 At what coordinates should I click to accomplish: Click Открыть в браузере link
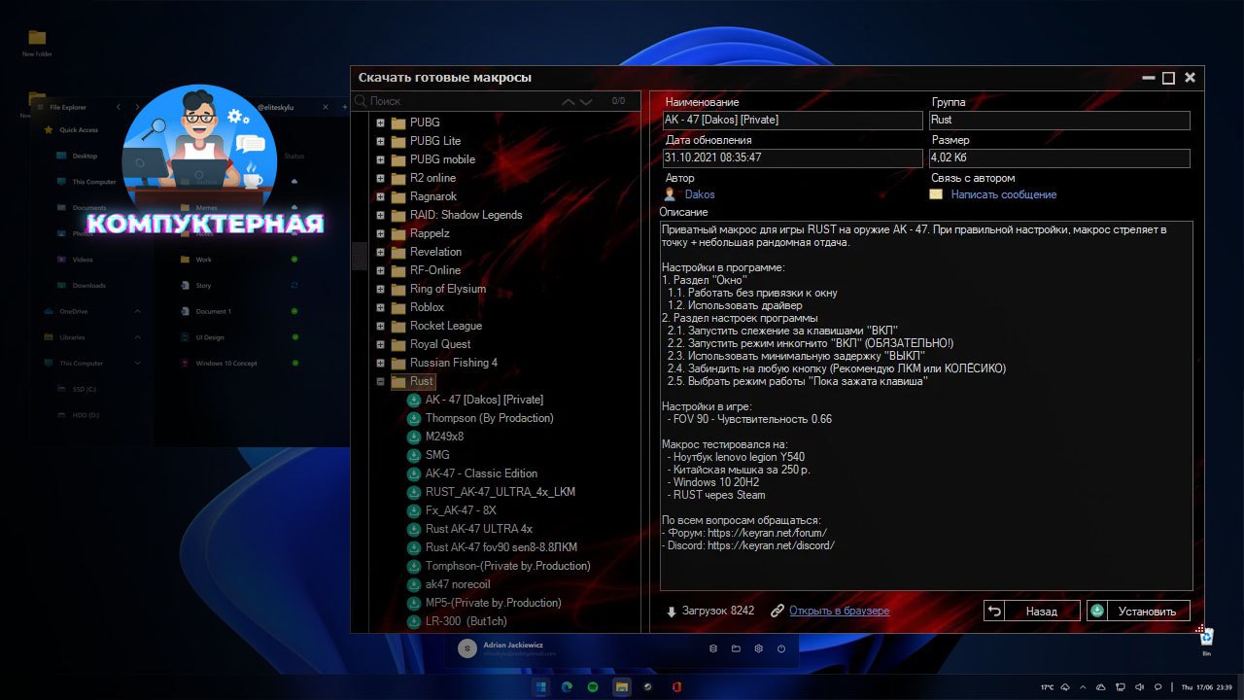(839, 612)
